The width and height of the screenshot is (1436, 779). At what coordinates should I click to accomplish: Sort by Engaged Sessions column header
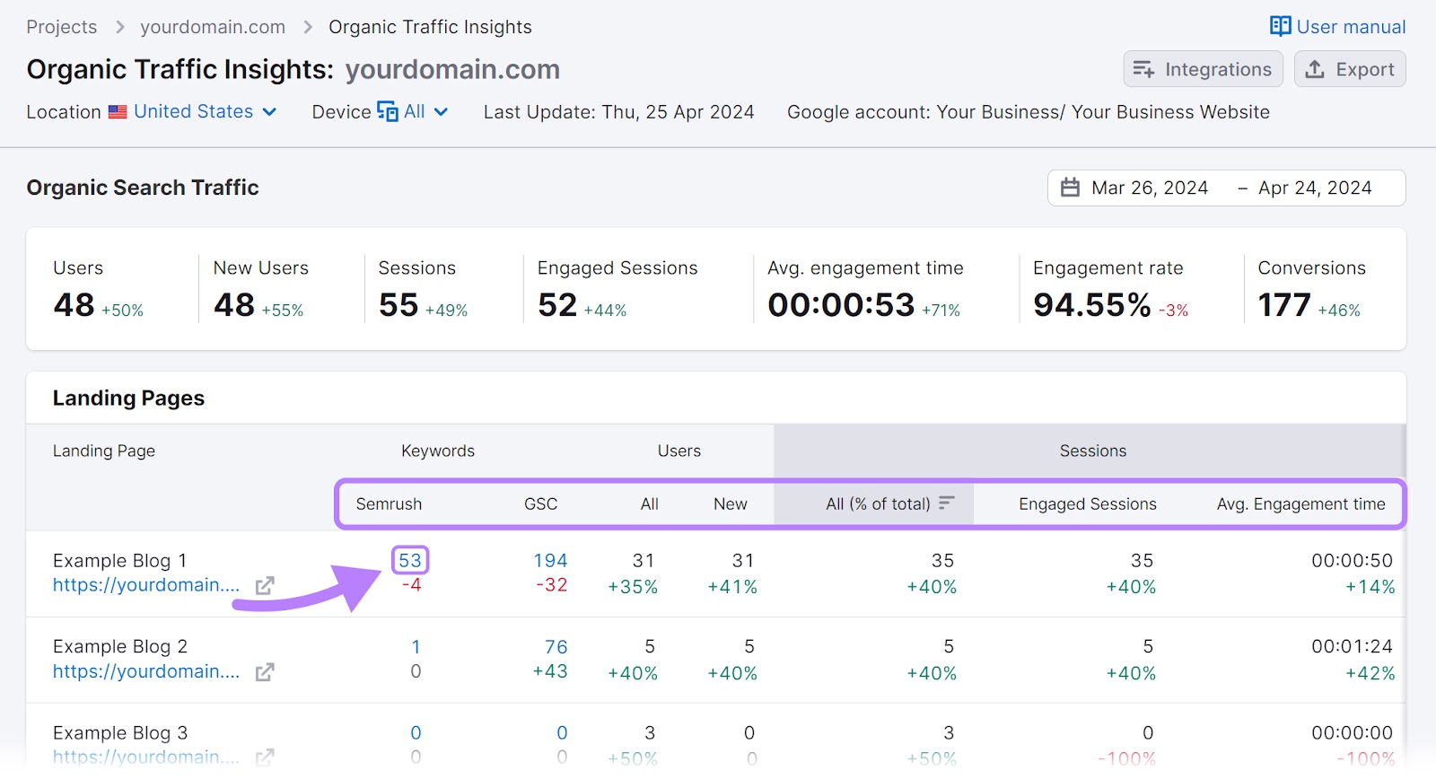pyautogui.click(x=1087, y=503)
